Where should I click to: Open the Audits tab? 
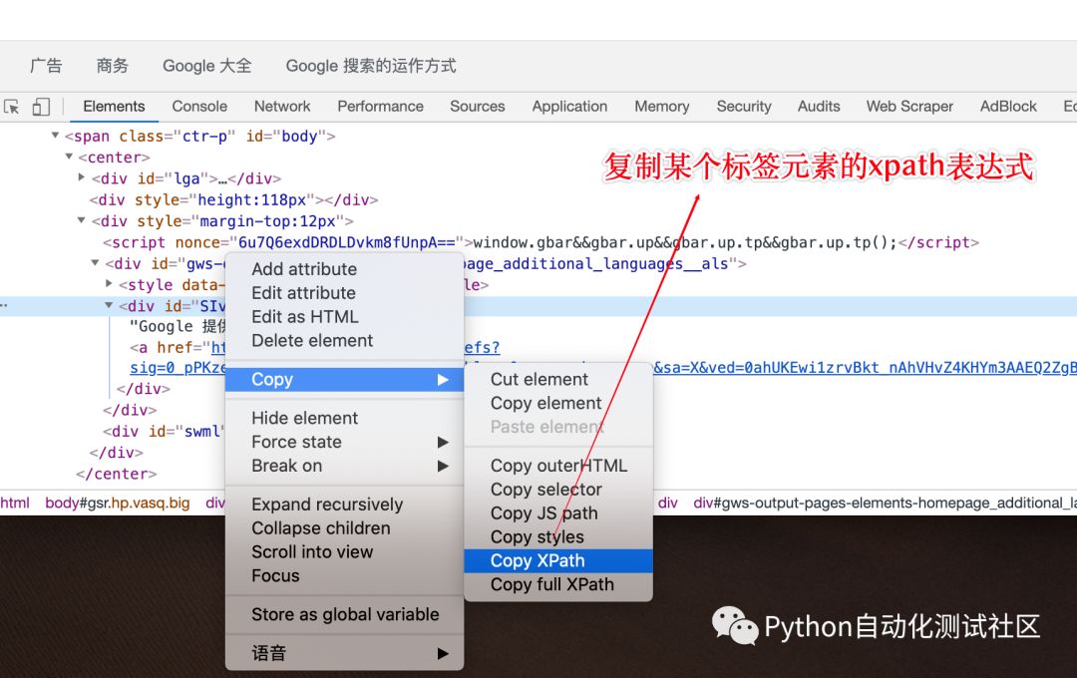tap(819, 107)
